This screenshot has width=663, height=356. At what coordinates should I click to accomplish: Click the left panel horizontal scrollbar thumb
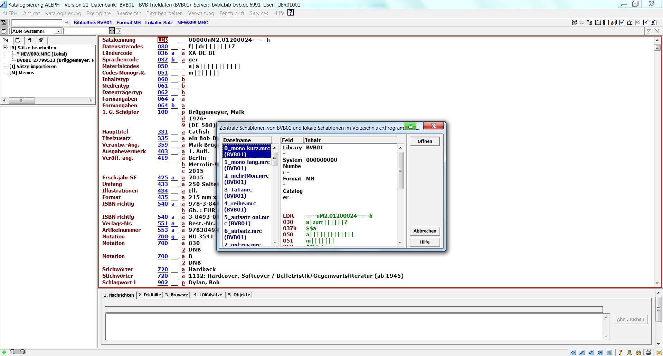tap(21, 100)
